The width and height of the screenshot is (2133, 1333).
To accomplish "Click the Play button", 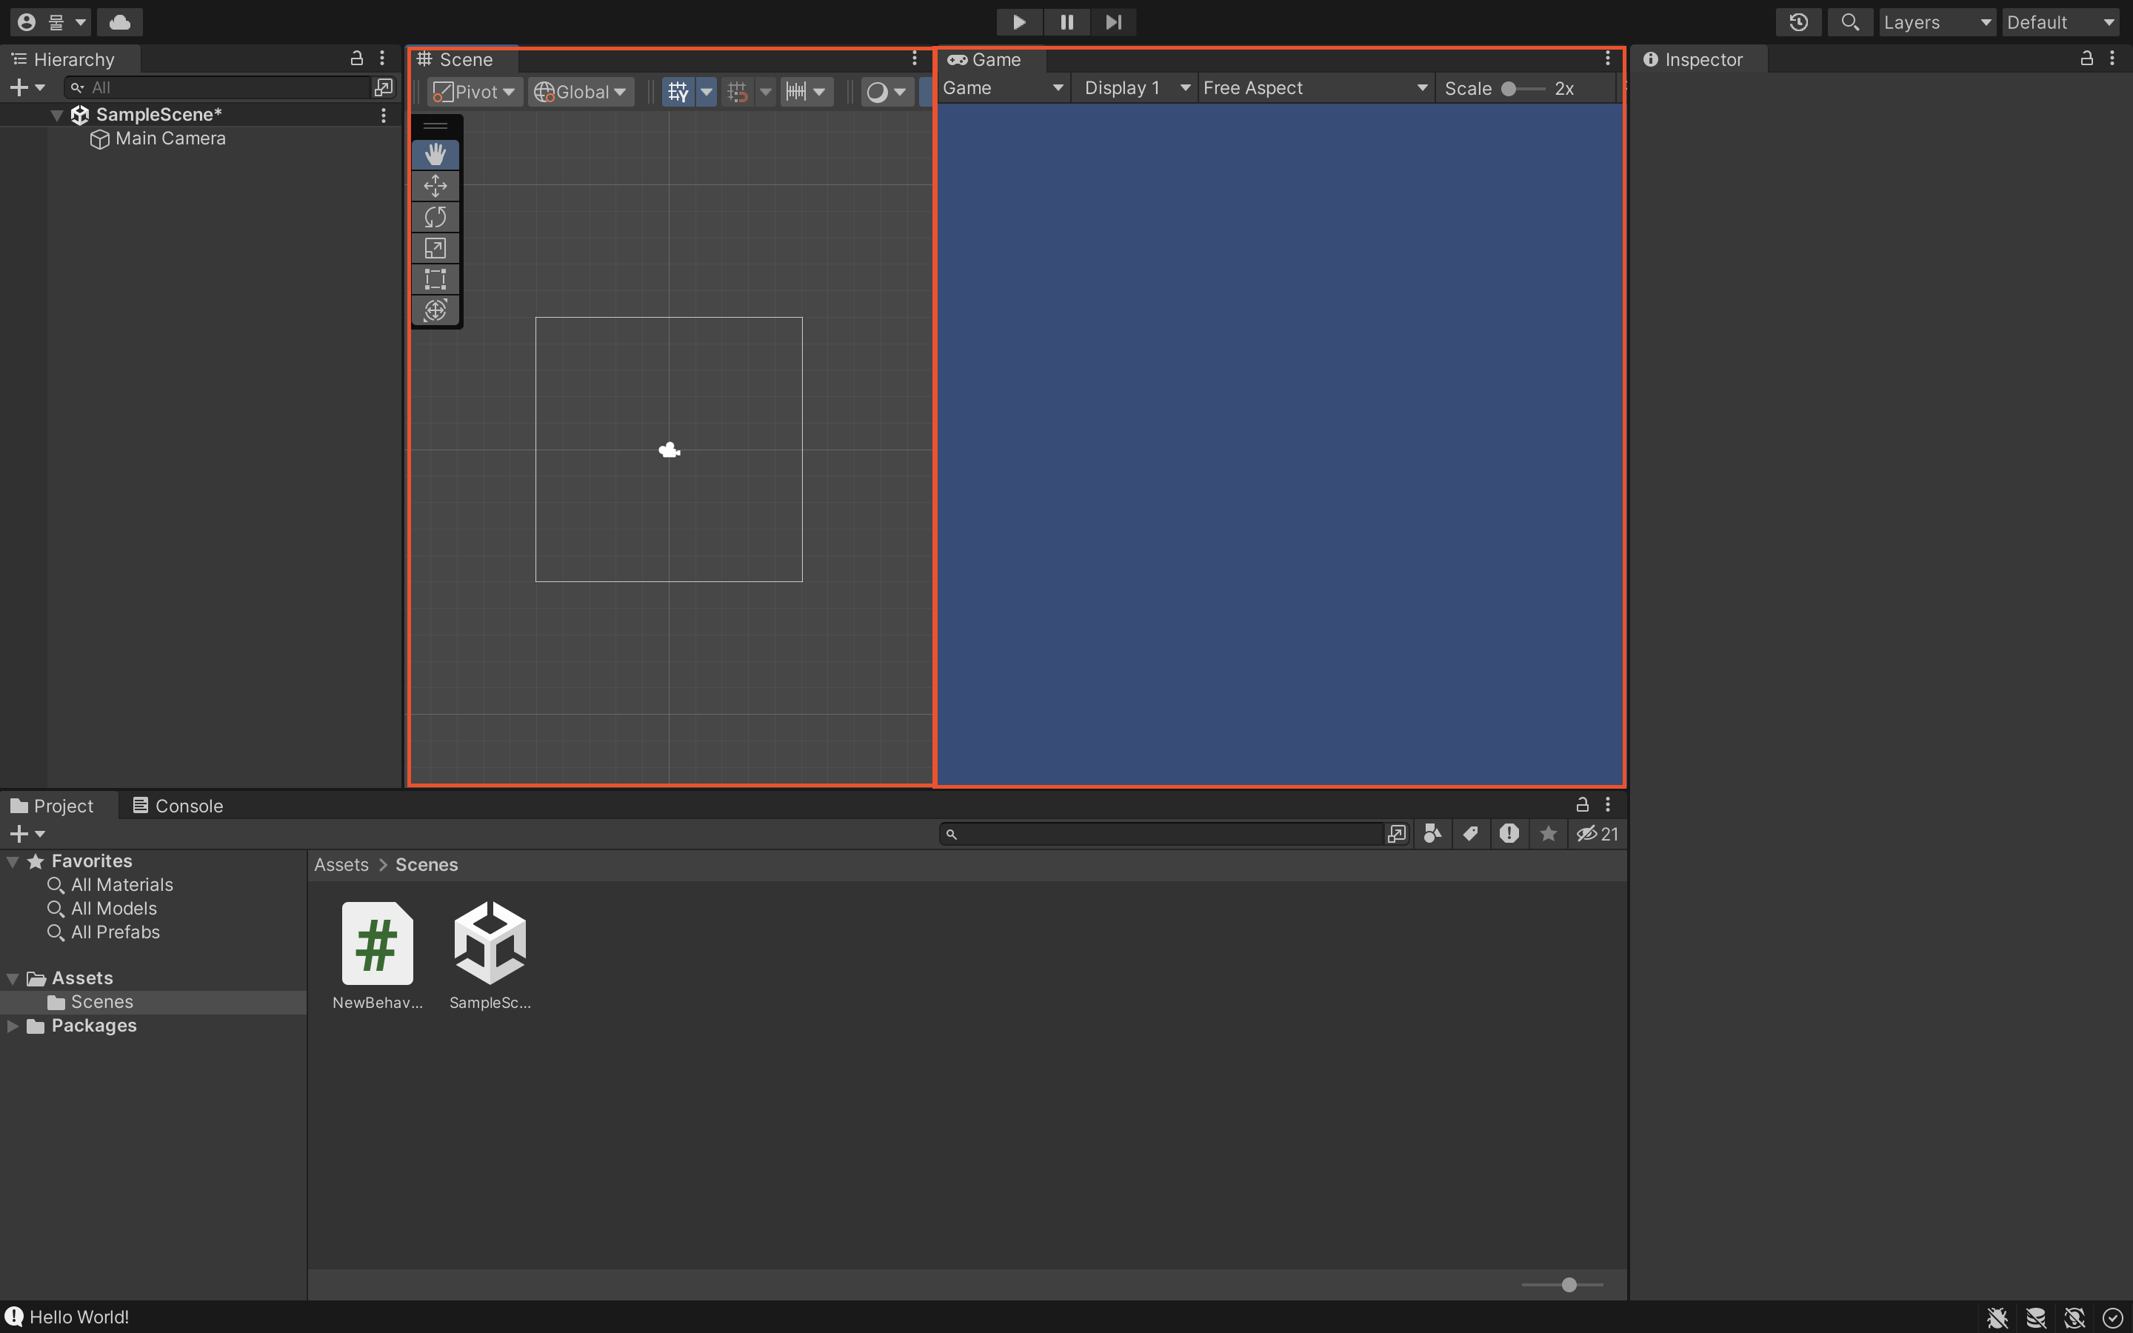I will (x=1019, y=22).
